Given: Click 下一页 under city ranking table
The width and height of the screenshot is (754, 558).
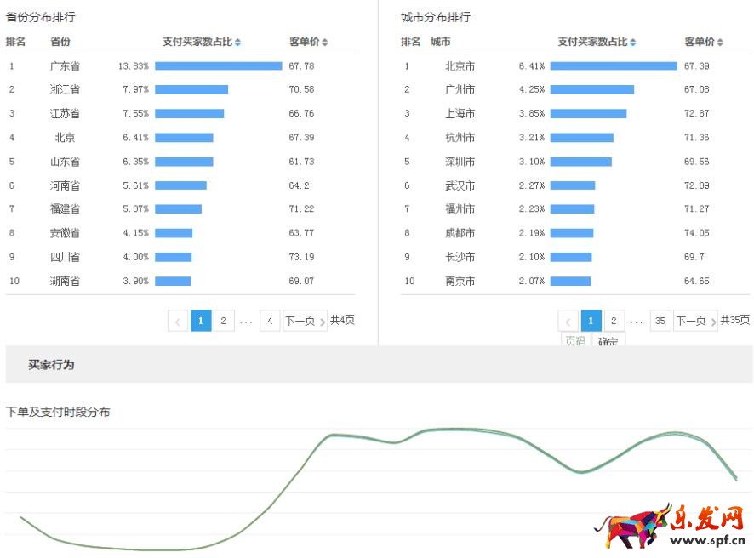Looking at the screenshot, I should 694,321.
